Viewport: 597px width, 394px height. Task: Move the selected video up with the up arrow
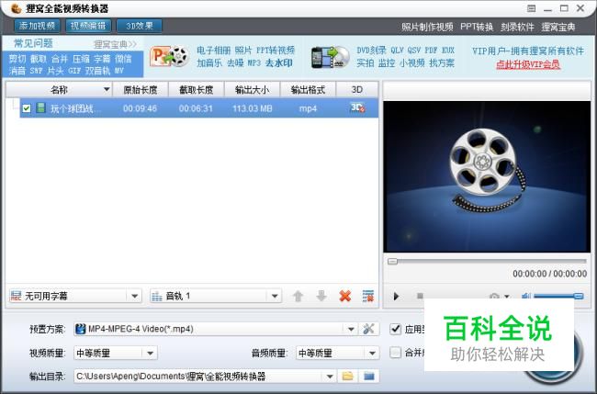click(298, 296)
